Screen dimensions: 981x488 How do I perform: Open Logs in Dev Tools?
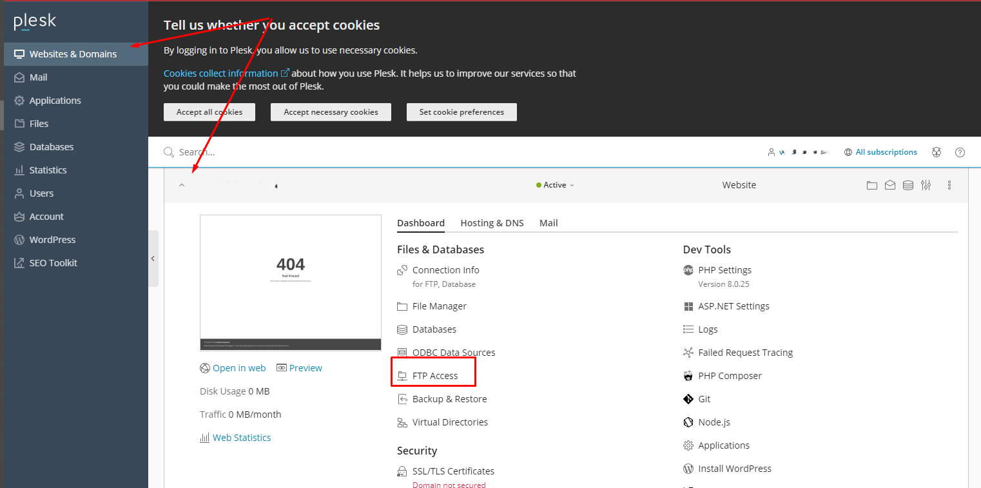click(708, 329)
